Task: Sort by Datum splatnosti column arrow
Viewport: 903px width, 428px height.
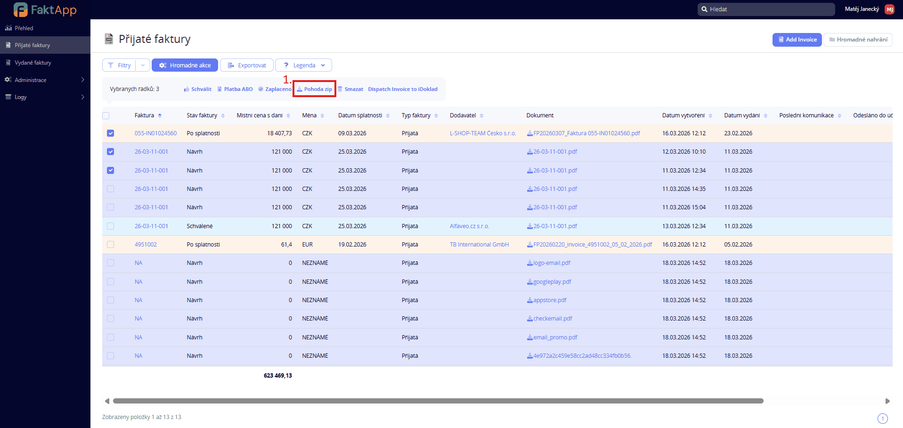Action: (388, 115)
